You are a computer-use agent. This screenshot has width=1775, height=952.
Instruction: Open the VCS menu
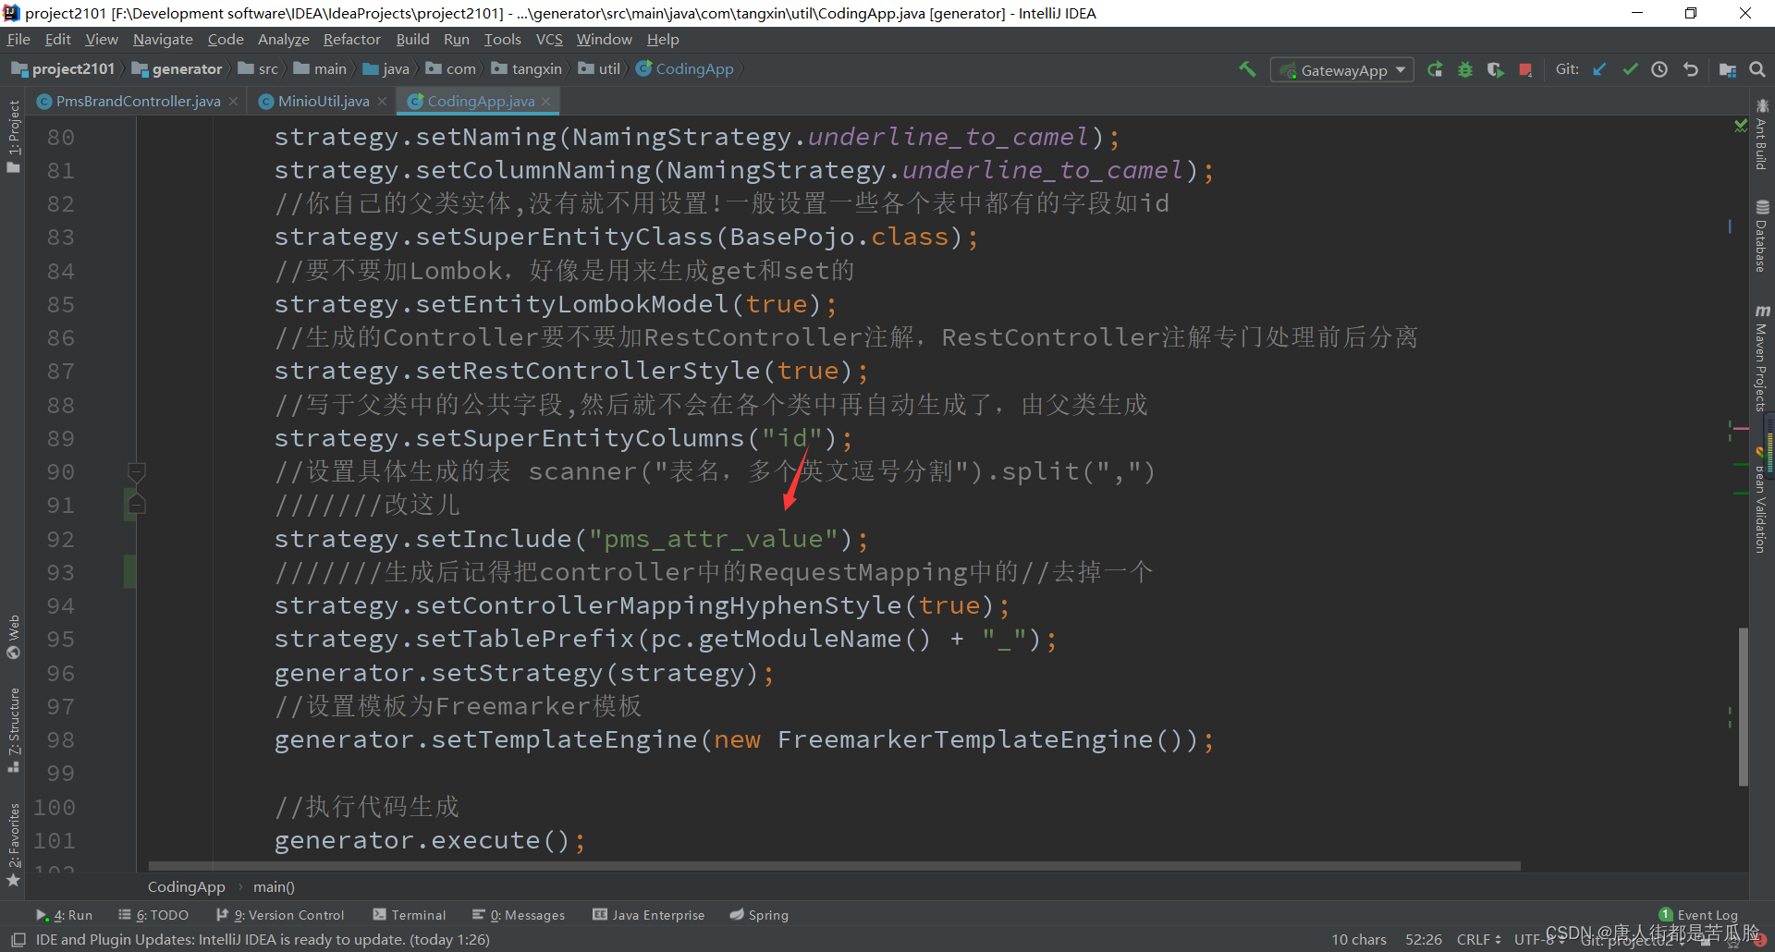tap(549, 39)
